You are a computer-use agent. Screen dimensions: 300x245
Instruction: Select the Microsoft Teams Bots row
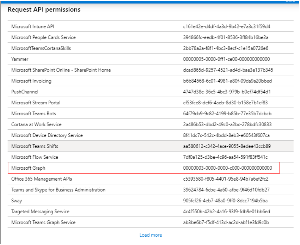tap(151, 113)
